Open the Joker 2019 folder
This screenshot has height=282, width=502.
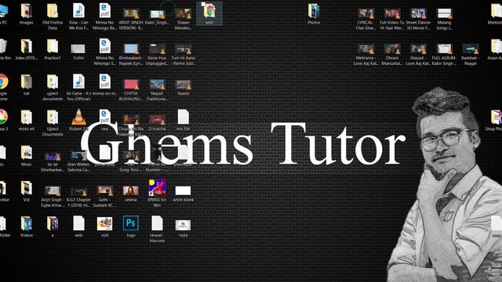[26, 46]
